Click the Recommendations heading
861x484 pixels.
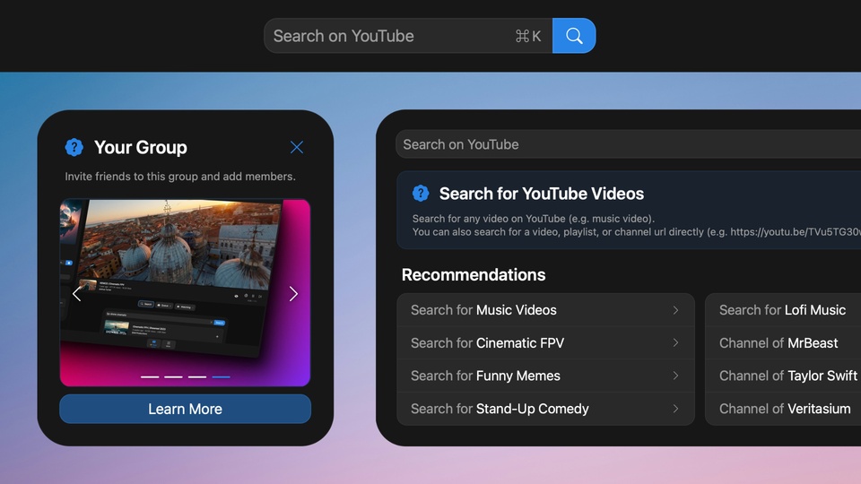click(x=474, y=274)
